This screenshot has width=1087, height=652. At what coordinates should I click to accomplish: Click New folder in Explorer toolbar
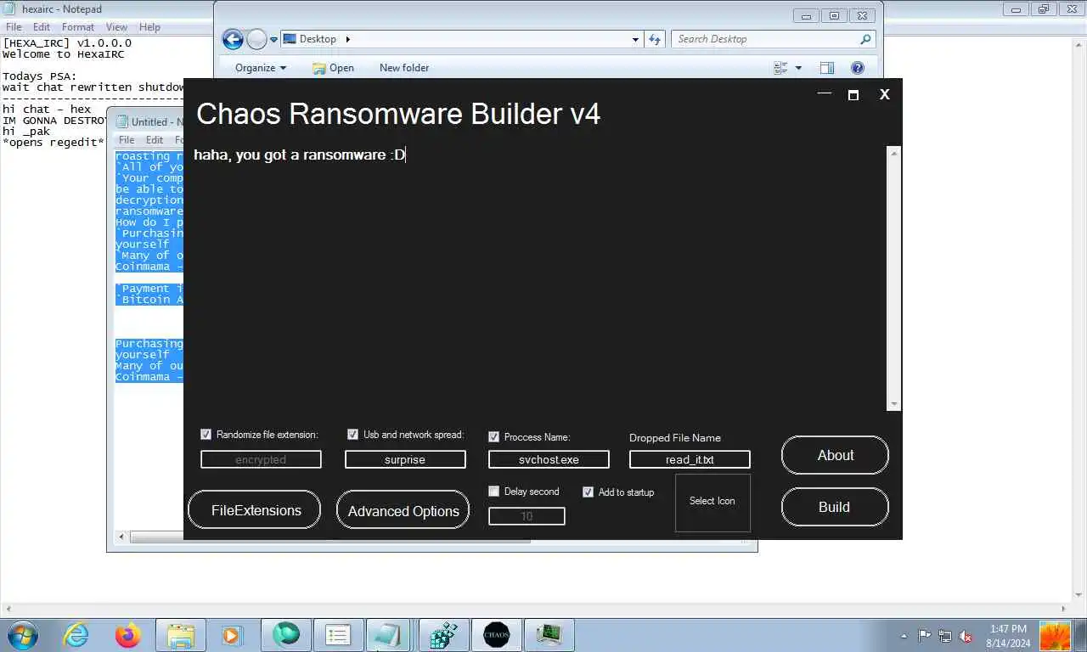[404, 68]
